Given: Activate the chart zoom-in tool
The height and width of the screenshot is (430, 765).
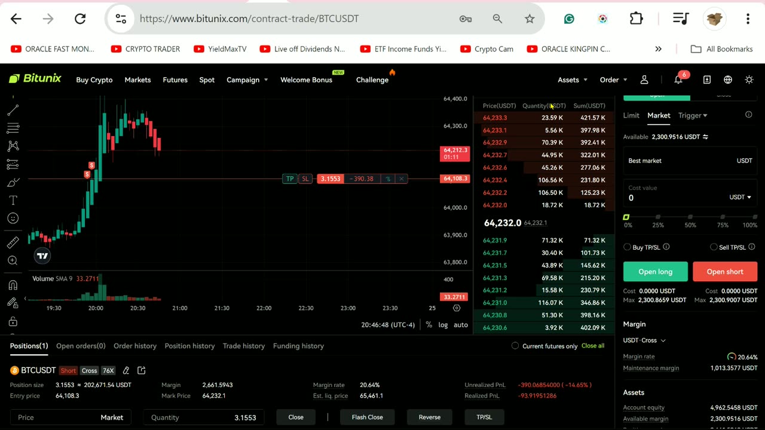Looking at the screenshot, I should 13,260.
